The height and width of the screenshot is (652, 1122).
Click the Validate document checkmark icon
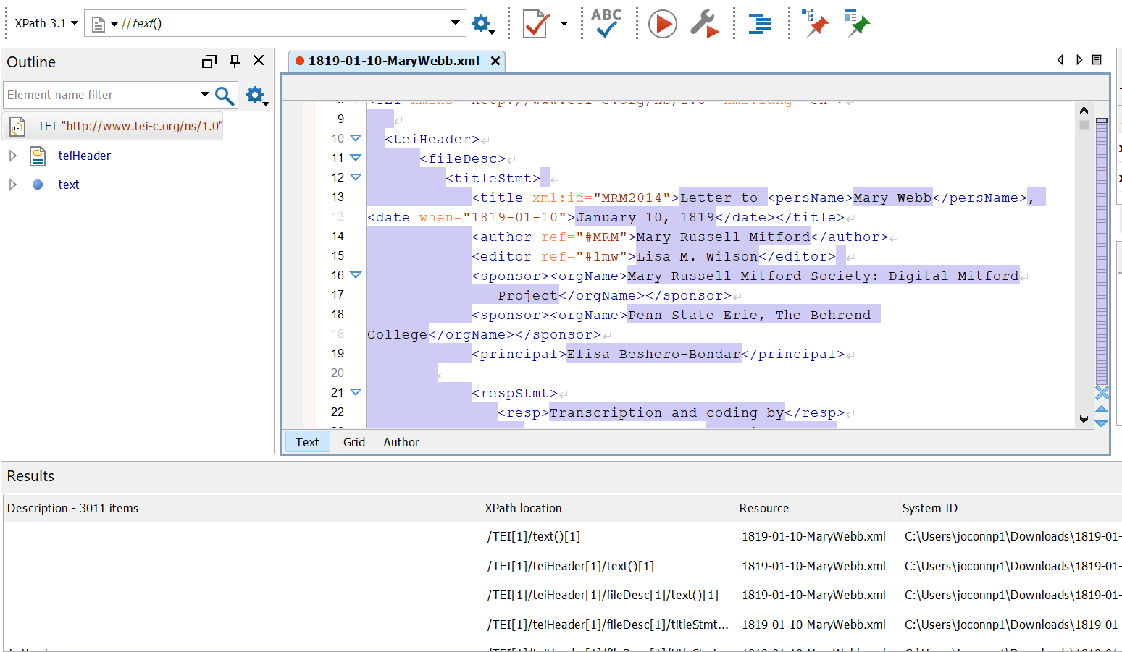(536, 23)
